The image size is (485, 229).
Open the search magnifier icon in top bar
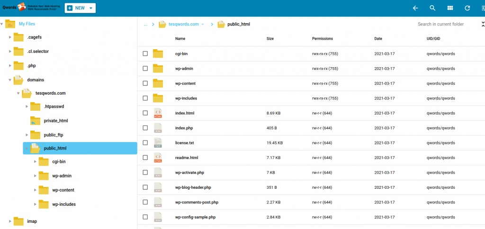click(x=433, y=8)
